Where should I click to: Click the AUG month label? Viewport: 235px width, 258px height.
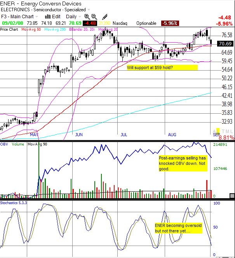click(x=172, y=135)
